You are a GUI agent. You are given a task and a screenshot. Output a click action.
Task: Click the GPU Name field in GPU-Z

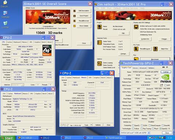[x=146, y=72]
